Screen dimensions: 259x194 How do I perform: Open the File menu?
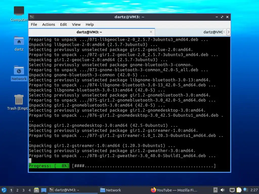click(34, 25)
